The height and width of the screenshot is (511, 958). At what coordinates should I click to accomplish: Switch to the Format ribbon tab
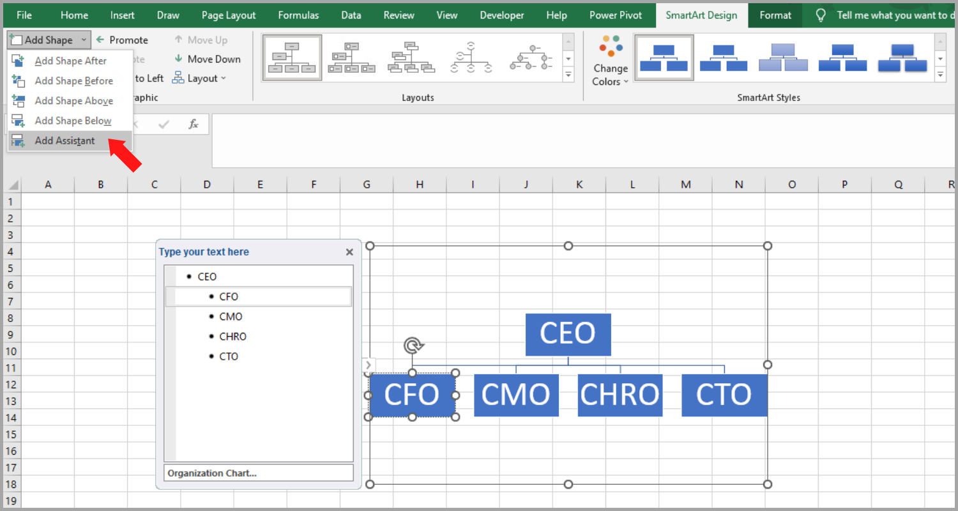pos(775,15)
